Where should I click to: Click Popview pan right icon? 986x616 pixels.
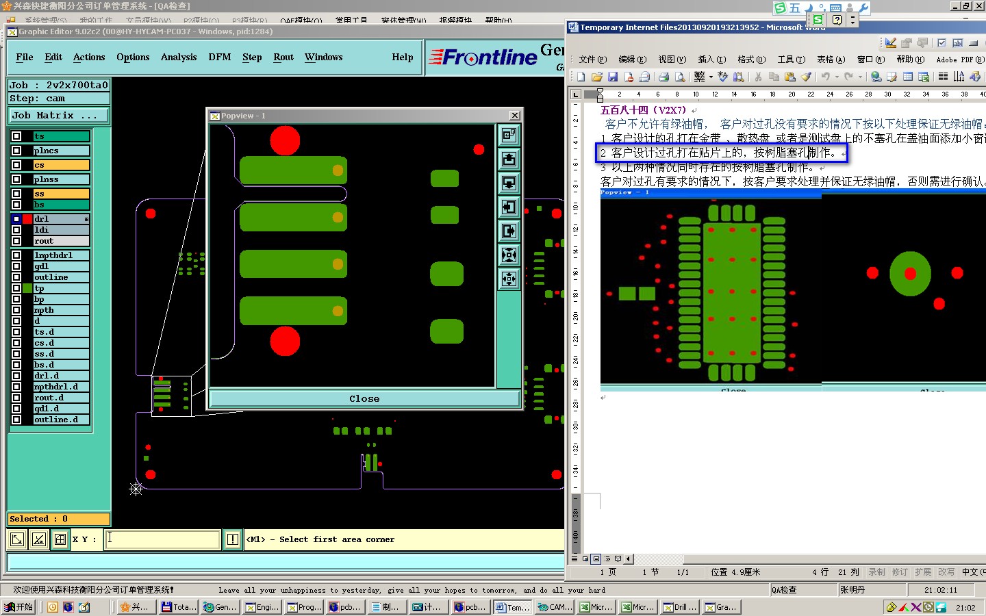(509, 231)
